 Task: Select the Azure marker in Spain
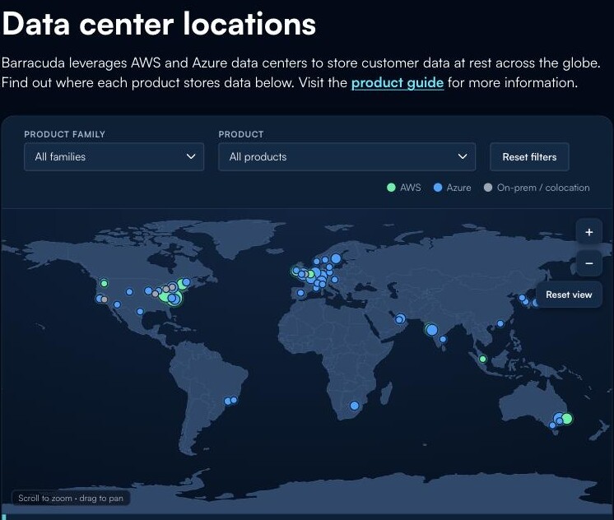pos(300,293)
